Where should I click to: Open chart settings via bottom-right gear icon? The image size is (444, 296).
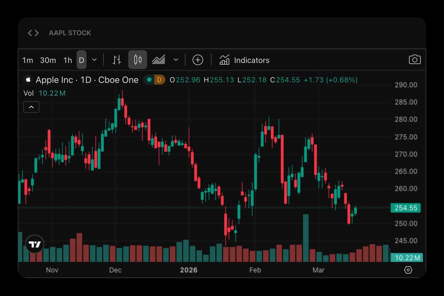click(x=408, y=270)
